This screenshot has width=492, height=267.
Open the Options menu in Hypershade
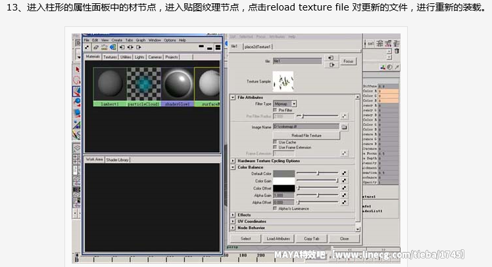(x=170, y=40)
